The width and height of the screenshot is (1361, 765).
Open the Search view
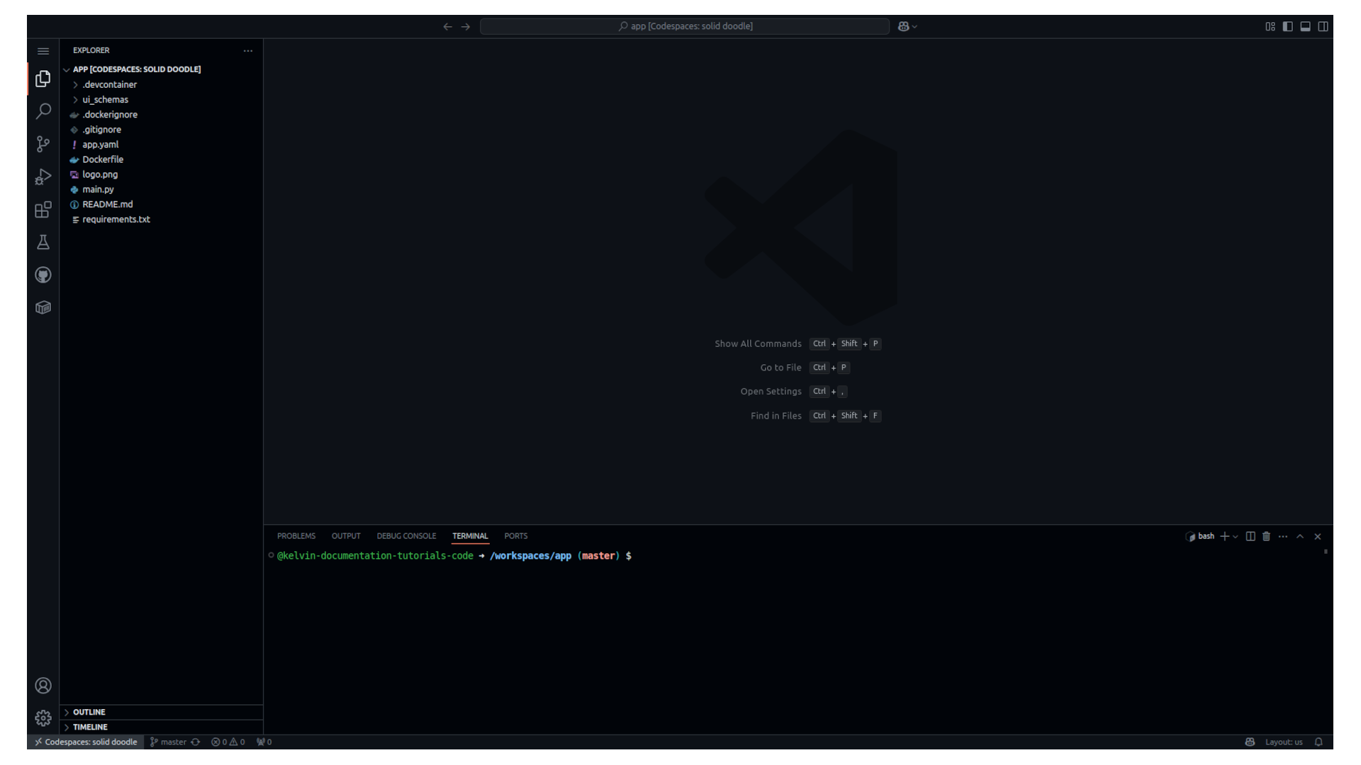43,111
